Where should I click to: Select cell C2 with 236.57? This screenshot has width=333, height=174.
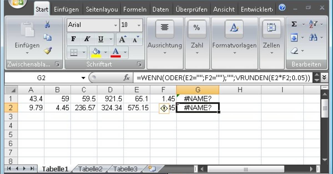click(x=84, y=108)
